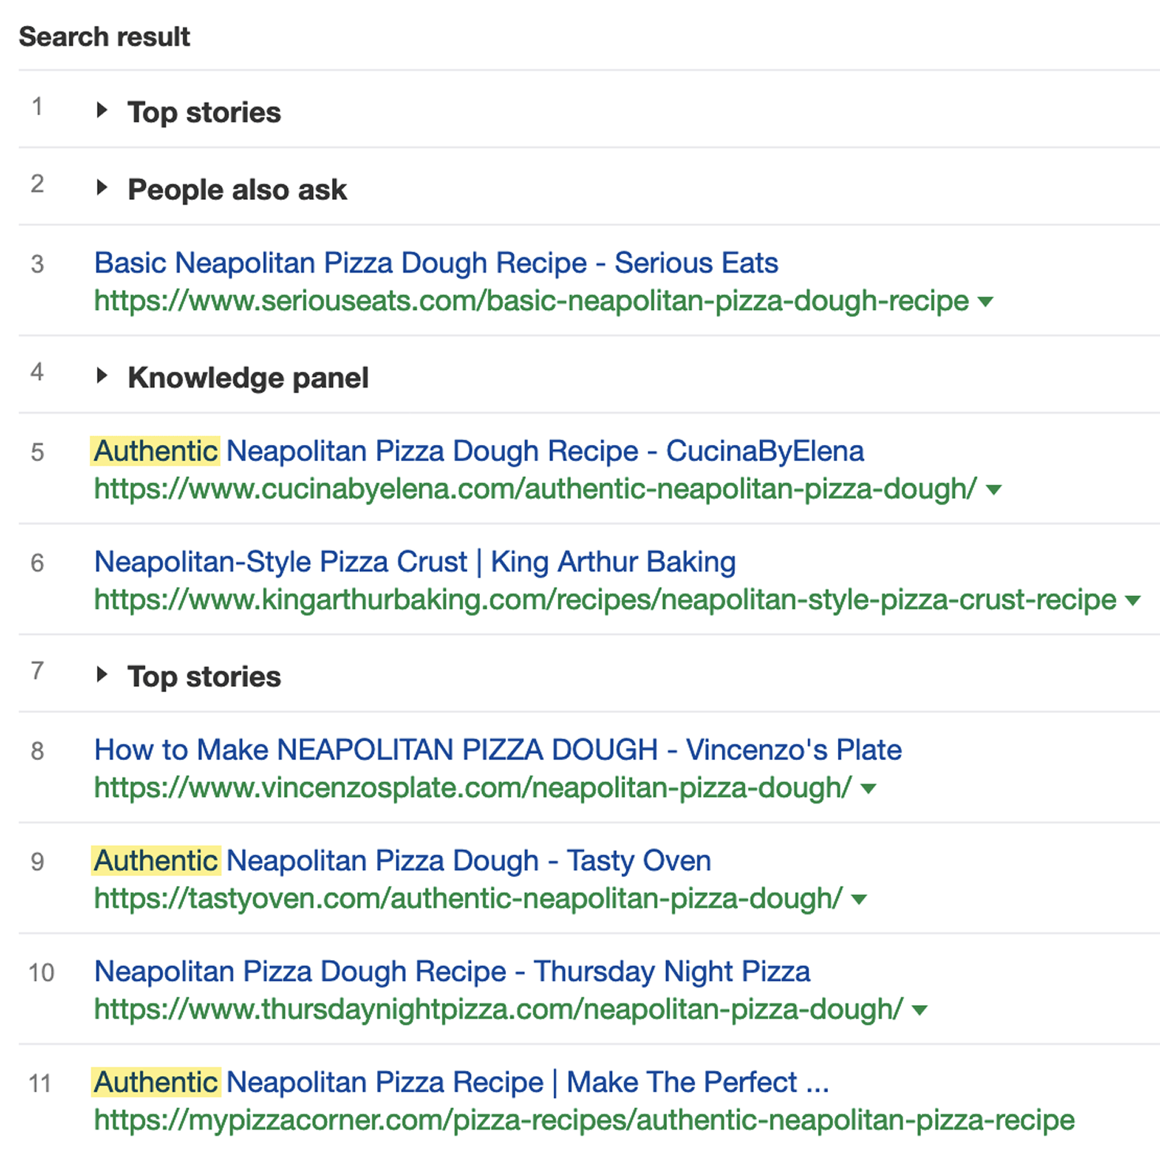Open How to Make NEAPOLITAN PIZZA DOUGH link
Viewport: 1160px width, 1160px height.
point(498,750)
